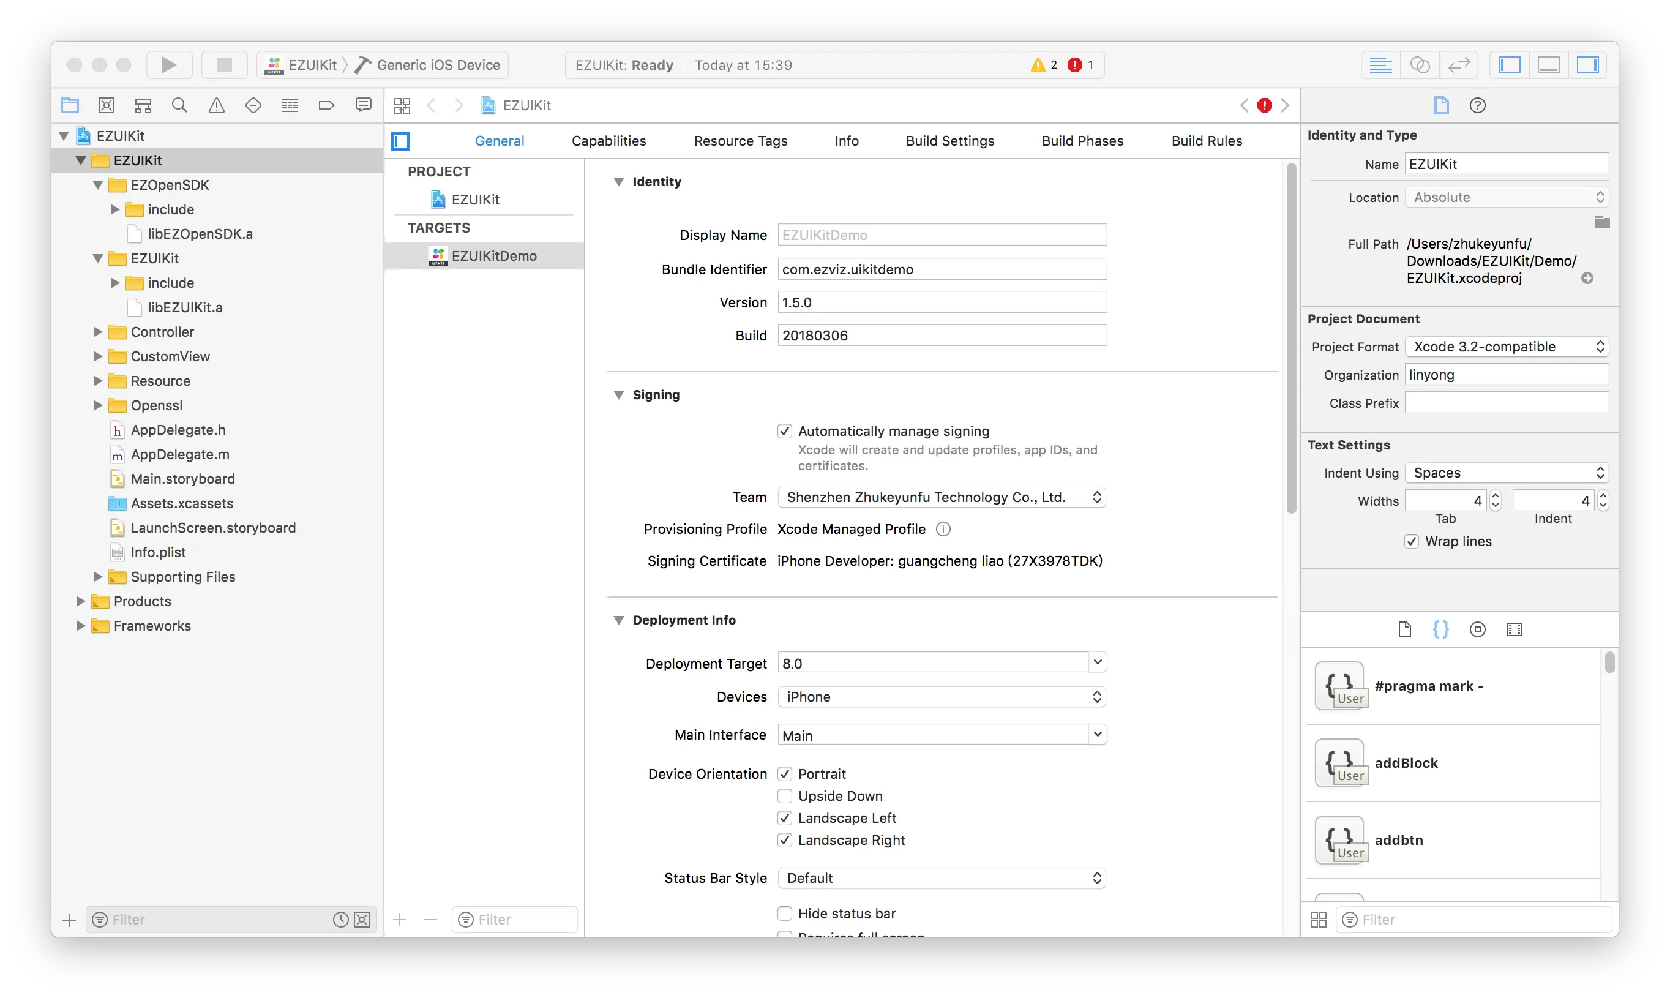
Task: Switch to the Assistant editor icon
Action: (x=1420, y=66)
